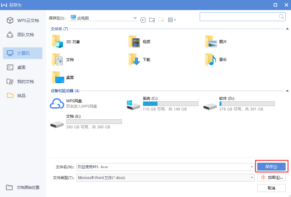The width and height of the screenshot is (291, 197).
Task: Click the 文件夹 (7) header text
Action: 60,29
